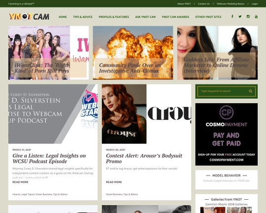Click the Login link

point(255,4)
